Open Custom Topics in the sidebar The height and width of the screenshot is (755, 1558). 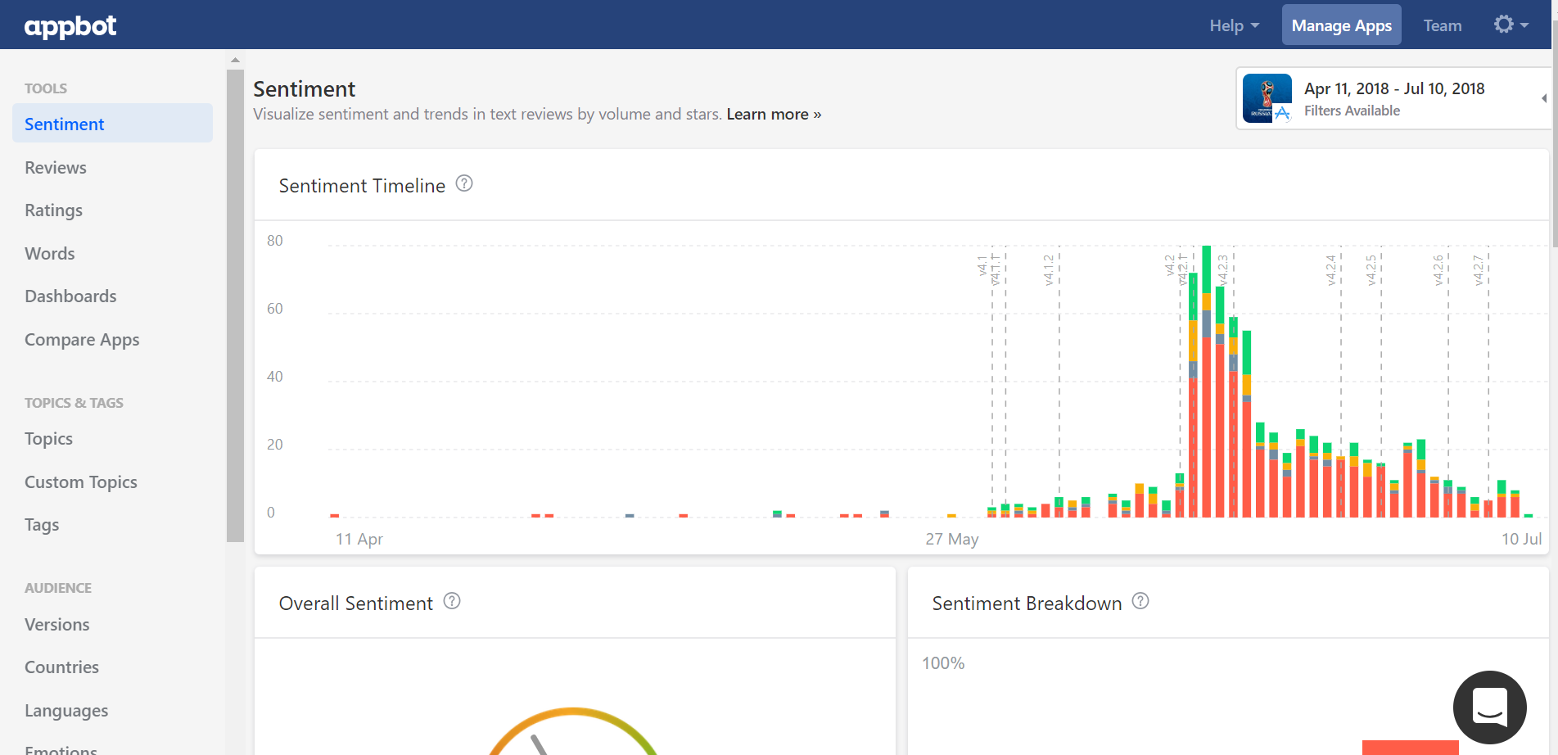(x=81, y=482)
